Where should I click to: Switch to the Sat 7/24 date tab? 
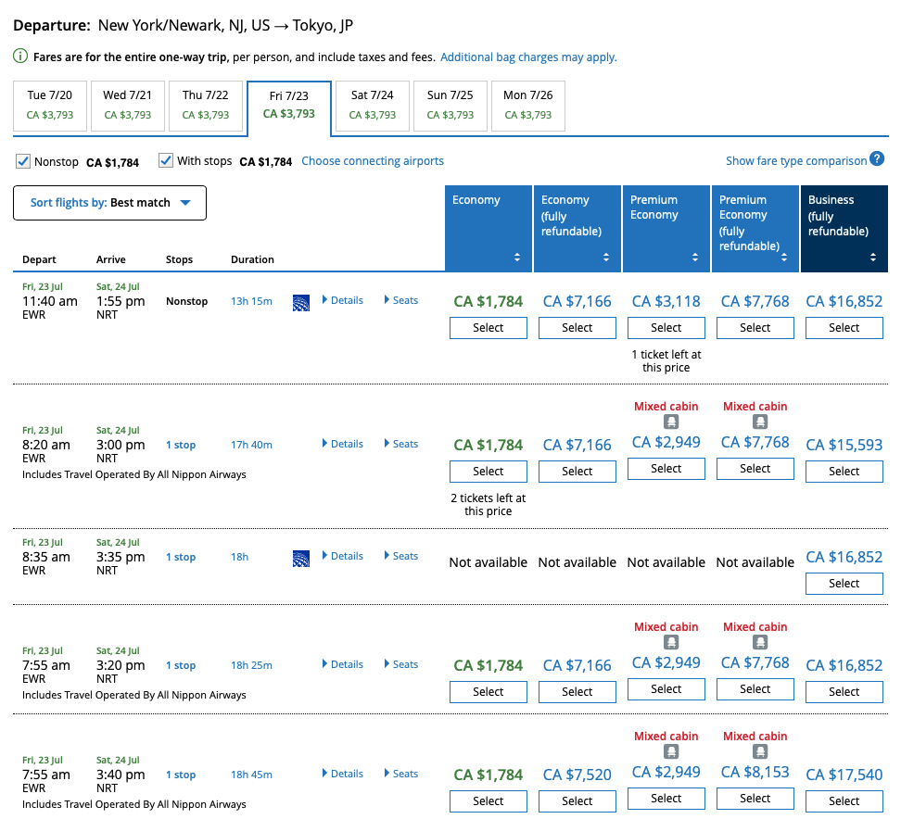click(x=372, y=105)
